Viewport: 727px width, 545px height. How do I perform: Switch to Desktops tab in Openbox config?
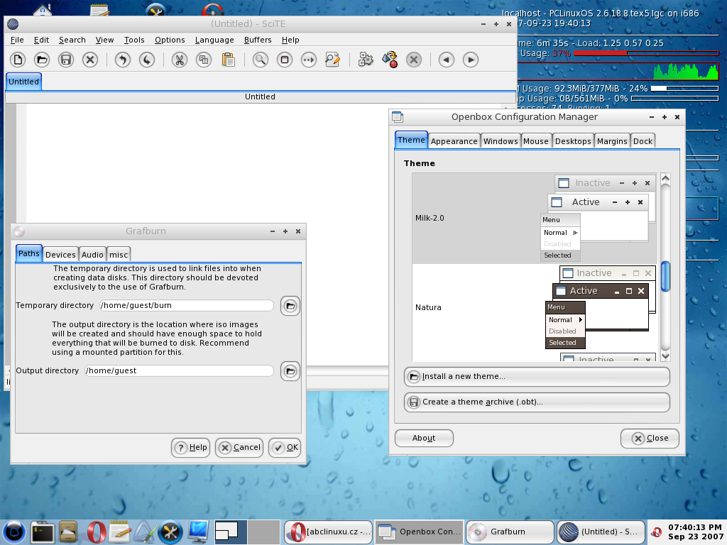[573, 141]
